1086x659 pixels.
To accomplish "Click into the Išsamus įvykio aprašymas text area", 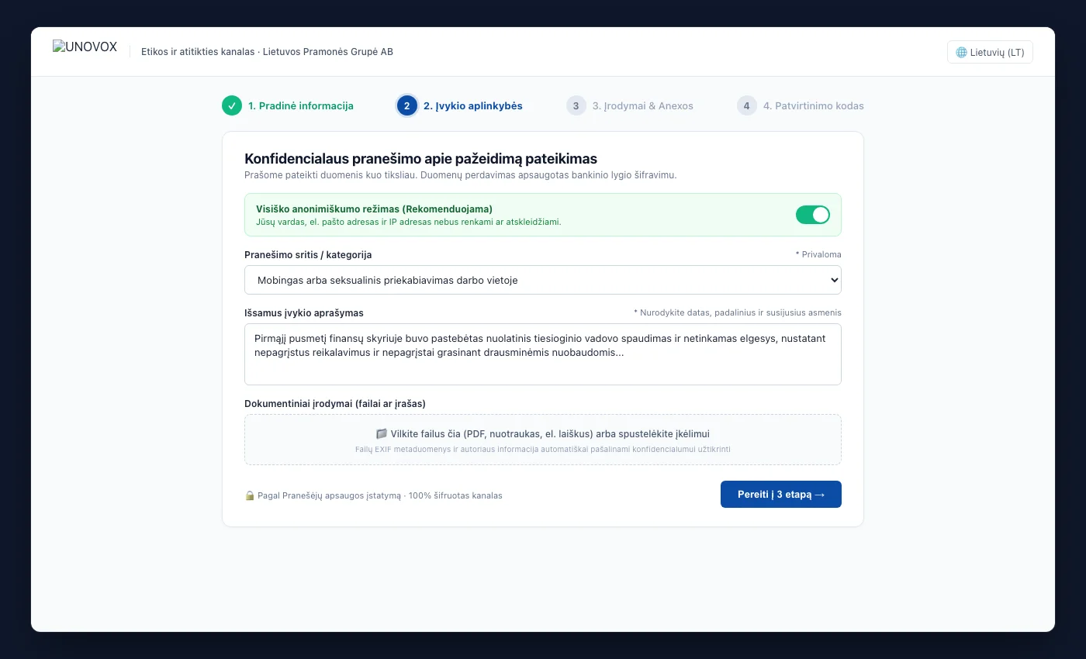I will pos(543,354).
